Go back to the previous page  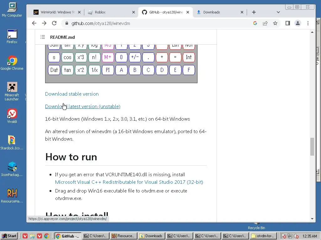click(x=34, y=23)
